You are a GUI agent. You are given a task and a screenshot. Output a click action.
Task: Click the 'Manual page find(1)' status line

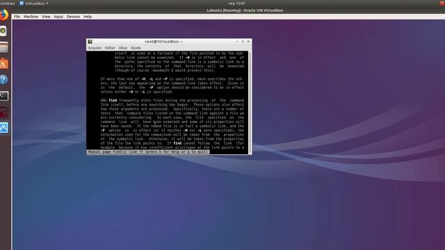coord(148,152)
